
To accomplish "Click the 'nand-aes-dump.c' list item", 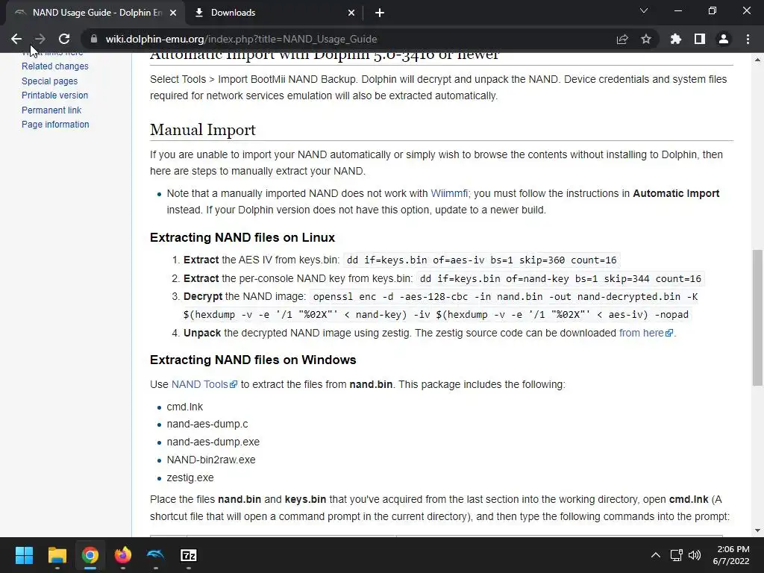I will [x=207, y=425].
